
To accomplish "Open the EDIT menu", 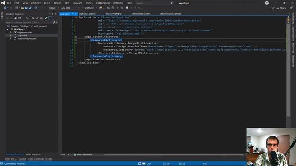I will click(17, 3).
